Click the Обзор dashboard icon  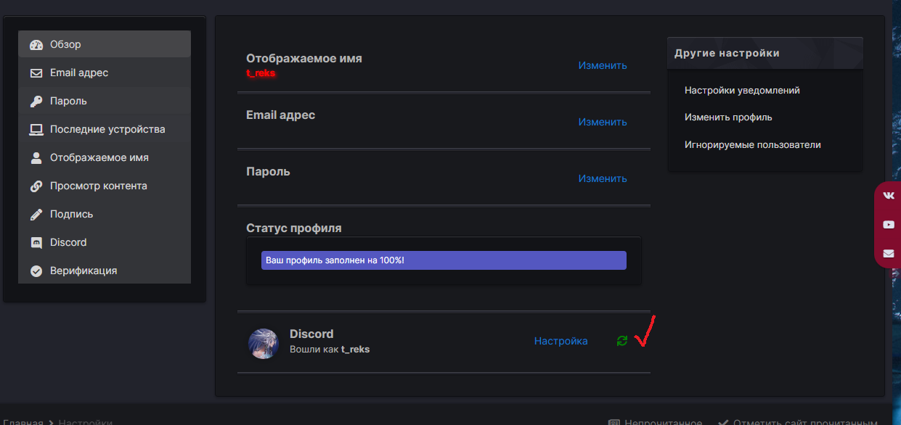tap(36, 45)
